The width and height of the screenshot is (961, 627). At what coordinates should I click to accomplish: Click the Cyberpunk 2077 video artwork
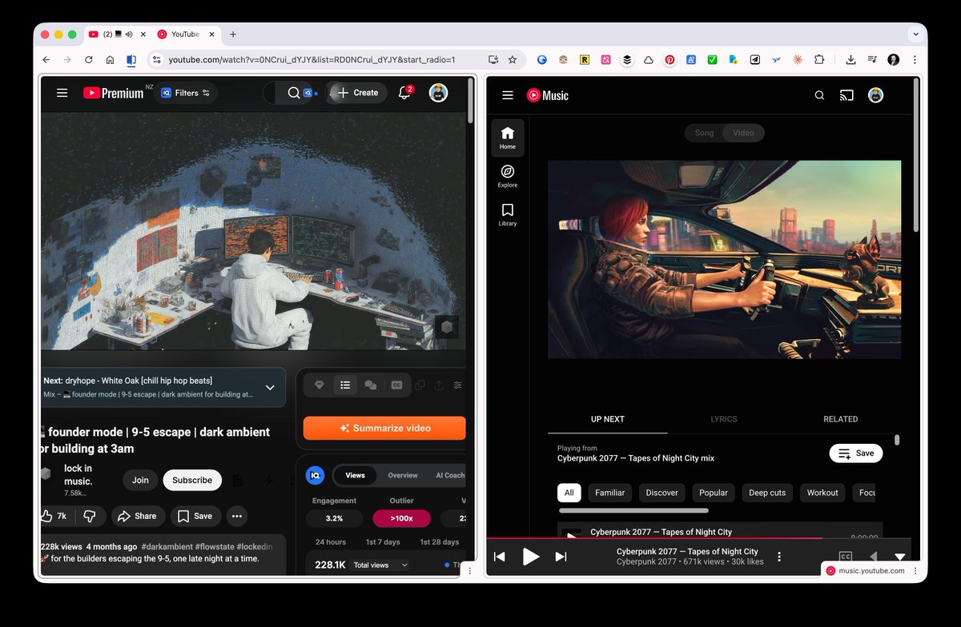pos(724,259)
